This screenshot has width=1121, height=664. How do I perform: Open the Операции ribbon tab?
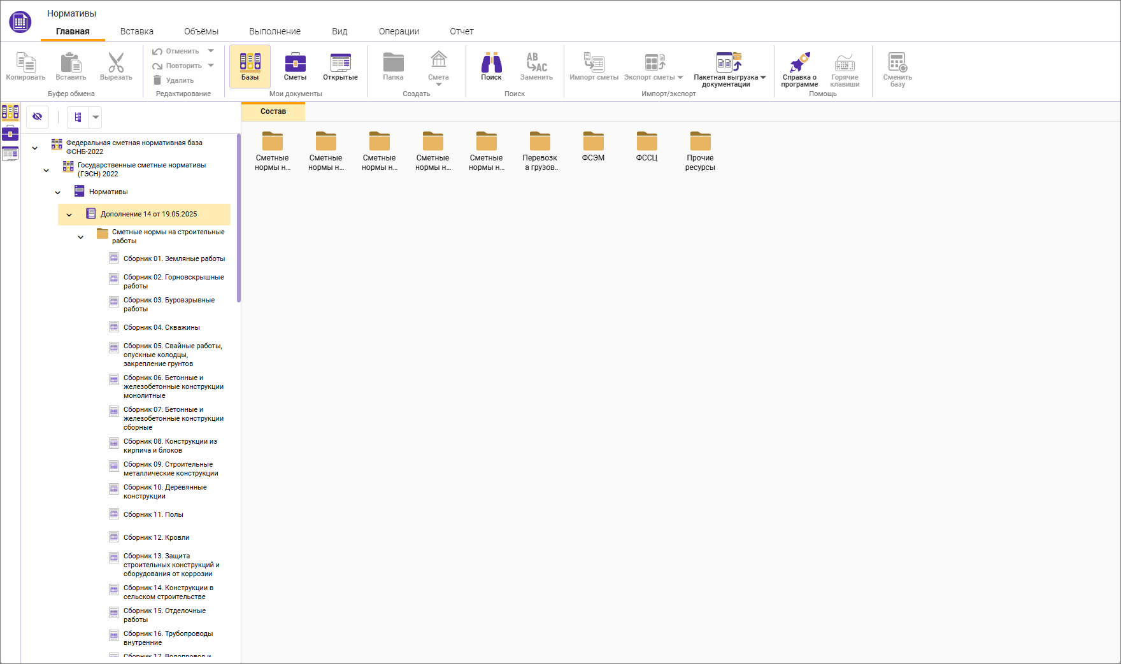coord(399,31)
